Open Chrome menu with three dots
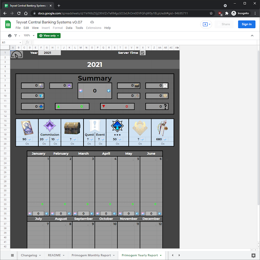 point(255,13)
